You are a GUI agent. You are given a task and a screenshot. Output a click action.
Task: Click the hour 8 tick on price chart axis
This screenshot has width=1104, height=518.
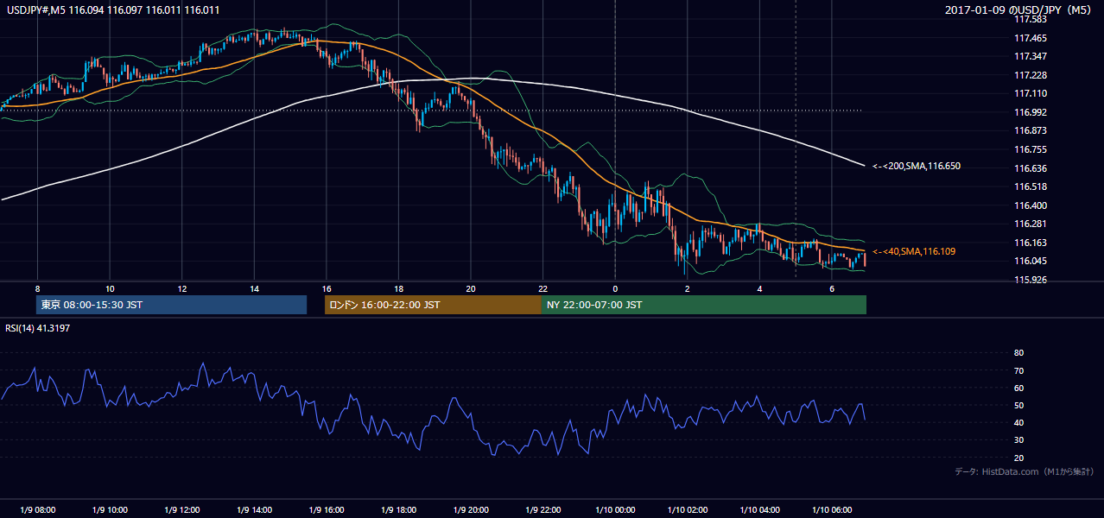(x=37, y=288)
